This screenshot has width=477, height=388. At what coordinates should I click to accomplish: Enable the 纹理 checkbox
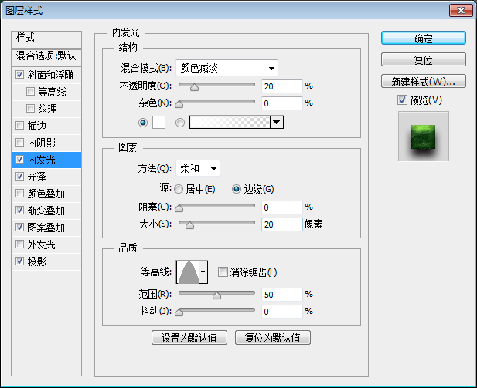point(30,109)
